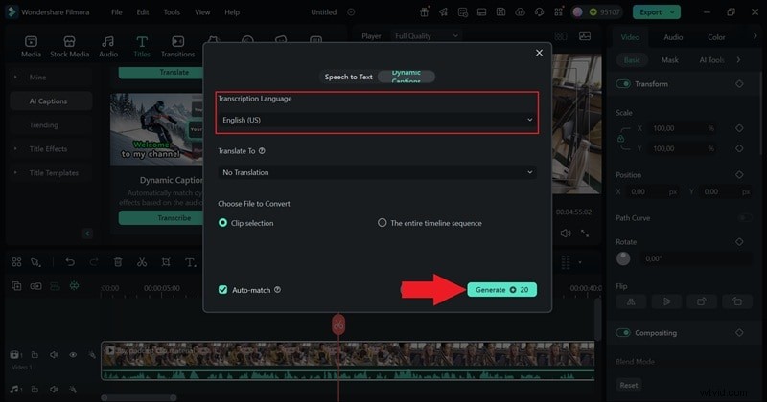Screen dimensions: 767x402
Task: Open the View menu
Action: point(202,12)
